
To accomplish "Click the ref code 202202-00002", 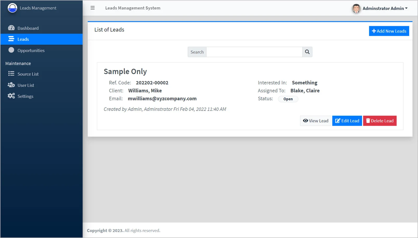I will (x=152, y=83).
